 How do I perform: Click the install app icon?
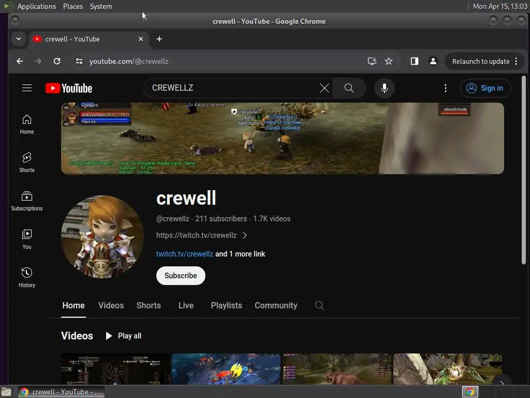point(372,61)
